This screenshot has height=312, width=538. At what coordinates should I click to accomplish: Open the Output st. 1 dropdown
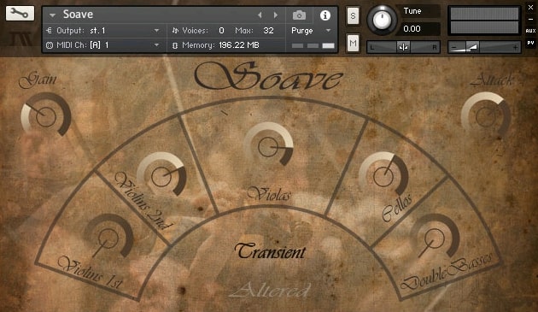pyautogui.click(x=156, y=30)
